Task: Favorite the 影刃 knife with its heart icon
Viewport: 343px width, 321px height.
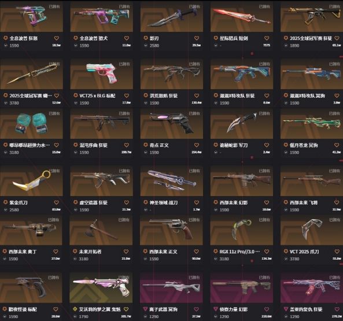Action: [x=197, y=38]
